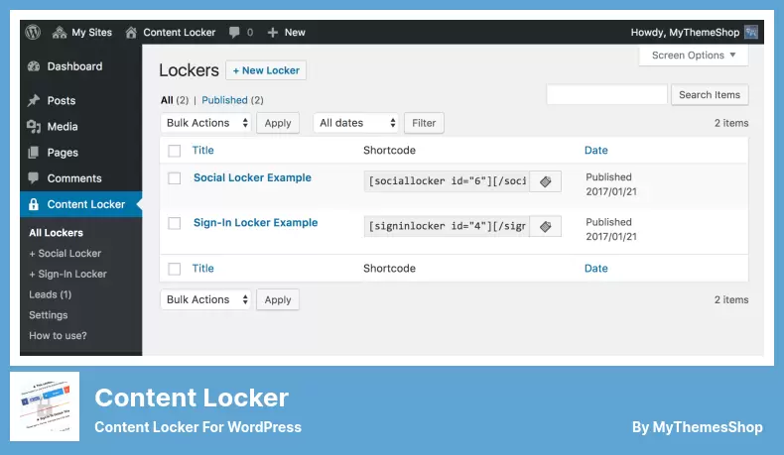Click the New label in admin bar
The image size is (784, 455).
click(x=295, y=33)
